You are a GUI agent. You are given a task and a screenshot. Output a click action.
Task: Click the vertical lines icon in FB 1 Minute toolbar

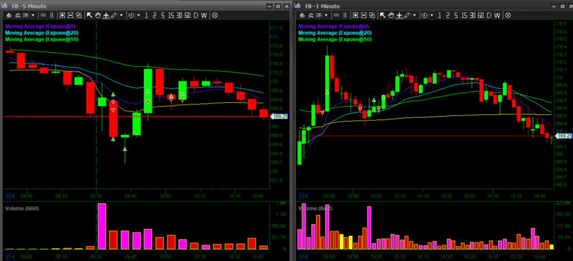click(x=346, y=15)
